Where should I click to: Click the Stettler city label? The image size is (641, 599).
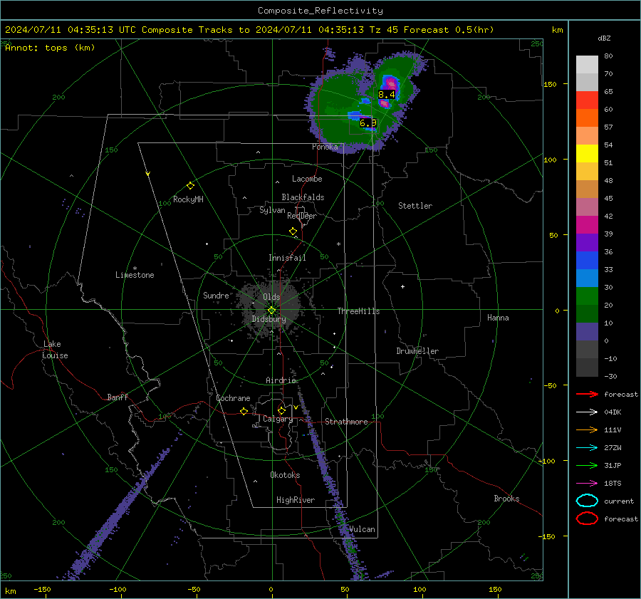415,206
